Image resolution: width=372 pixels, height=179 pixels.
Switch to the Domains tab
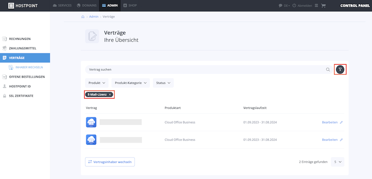(86, 6)
